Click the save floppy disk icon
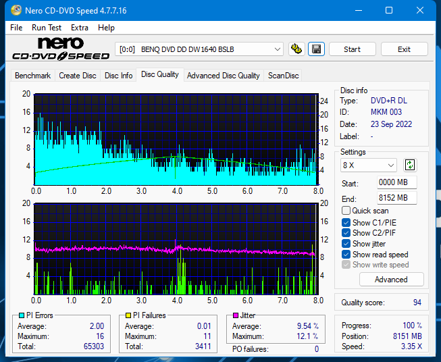 pos(317,49)
